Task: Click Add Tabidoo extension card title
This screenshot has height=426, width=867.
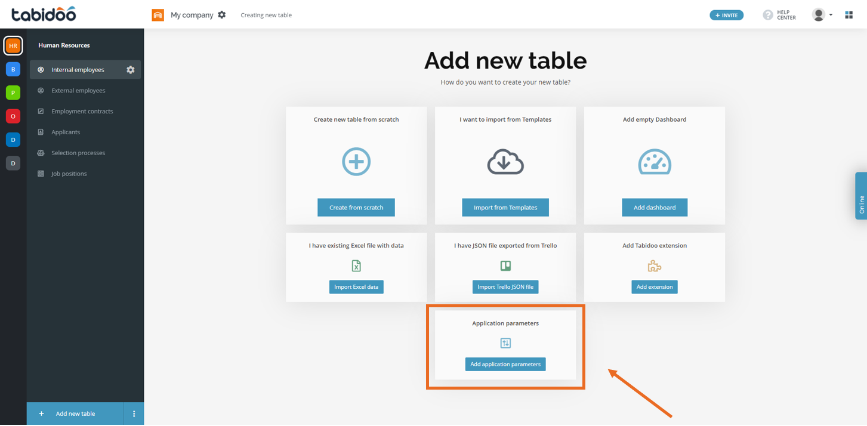Action: coord(655,245)
